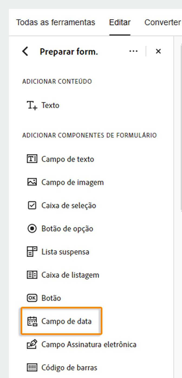Close the Preparar form panel

(x=158, y=51)
